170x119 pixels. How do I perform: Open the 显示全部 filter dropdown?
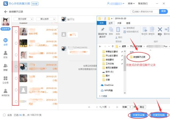tap(24, 19)
